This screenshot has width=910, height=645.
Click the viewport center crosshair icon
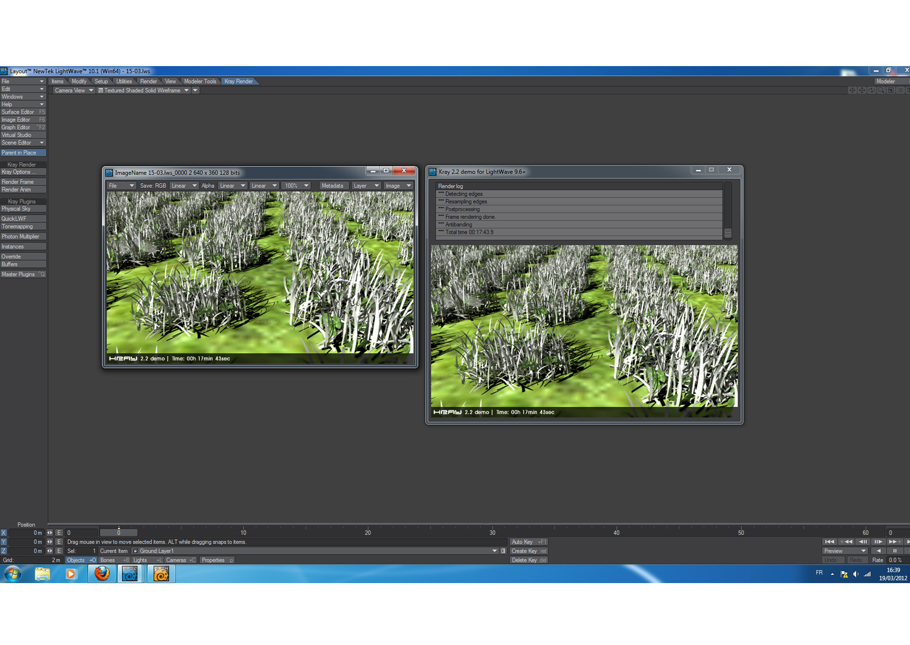(852, 91)
